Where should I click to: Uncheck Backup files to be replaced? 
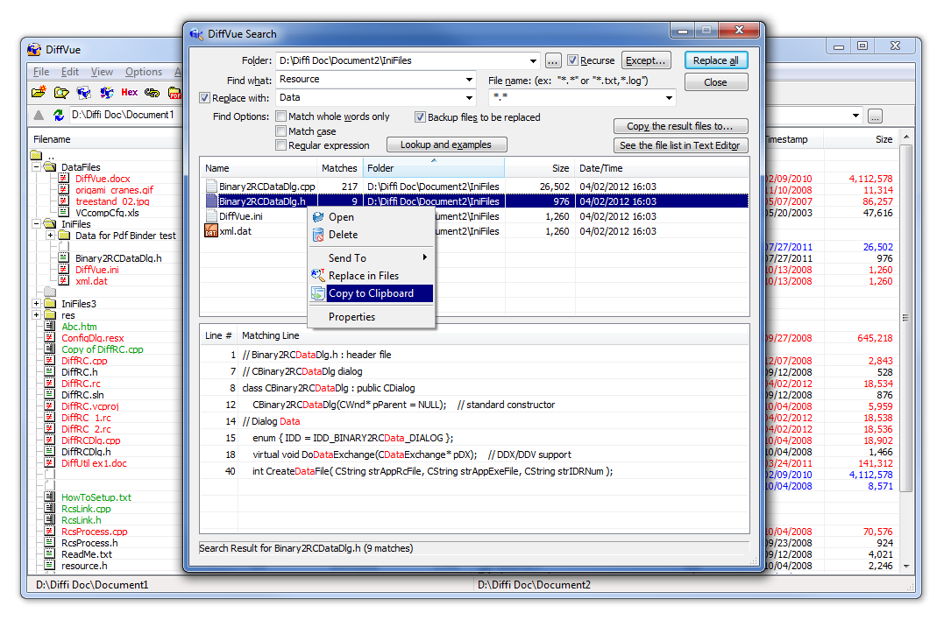[420, 117]
